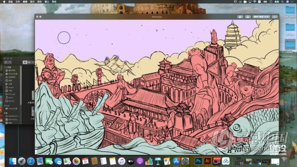Screen dimensions: 297x167
Task: Launch the Photos app in dock
Action: pyautogui.click(x=76, y=161)
